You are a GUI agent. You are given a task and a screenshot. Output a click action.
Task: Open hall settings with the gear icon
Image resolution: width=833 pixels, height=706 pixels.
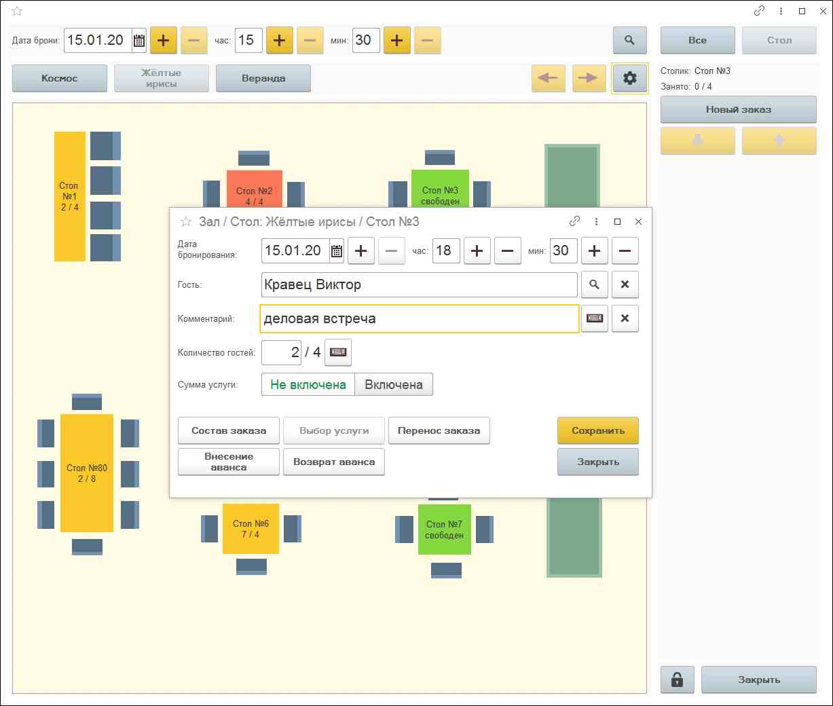[629, 79]
